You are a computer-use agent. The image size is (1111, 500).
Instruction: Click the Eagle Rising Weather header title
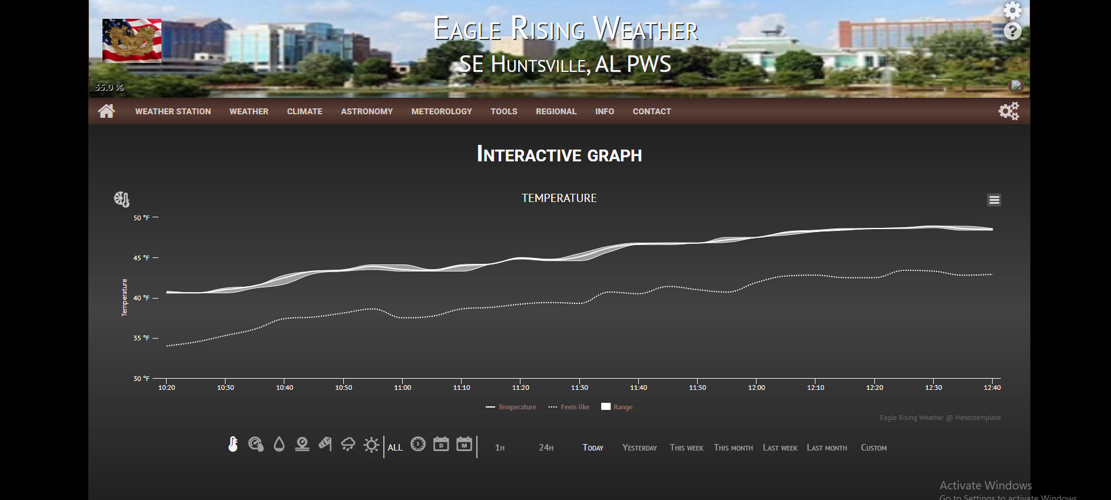coord(565,29)
